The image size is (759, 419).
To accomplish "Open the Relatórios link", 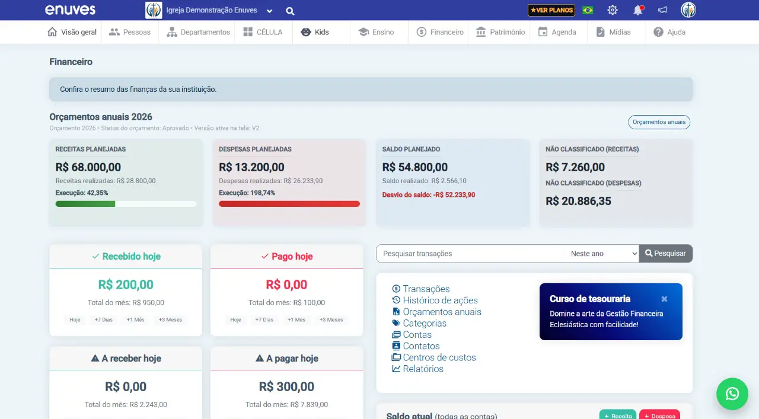I will click(x=417, y=369).
